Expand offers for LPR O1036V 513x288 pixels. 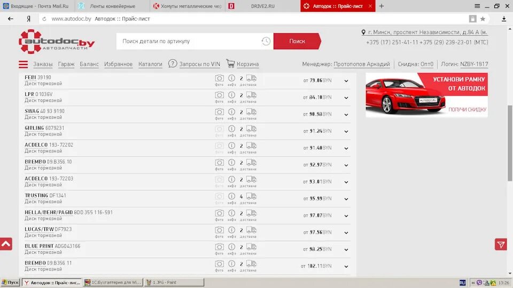point(346,98)
